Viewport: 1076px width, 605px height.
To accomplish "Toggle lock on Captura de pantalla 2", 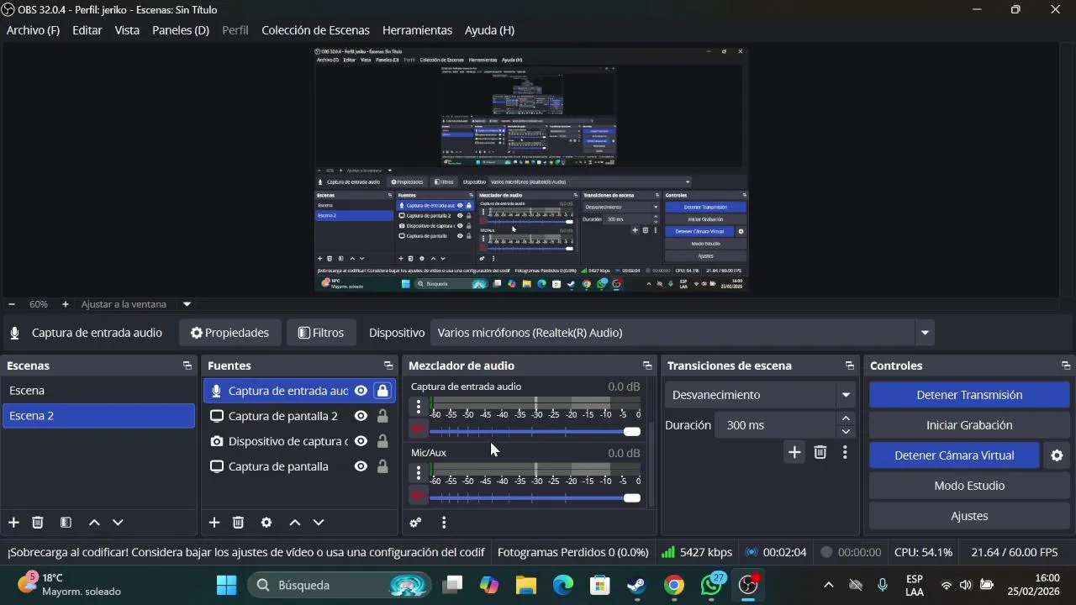I will pos(382,416).
